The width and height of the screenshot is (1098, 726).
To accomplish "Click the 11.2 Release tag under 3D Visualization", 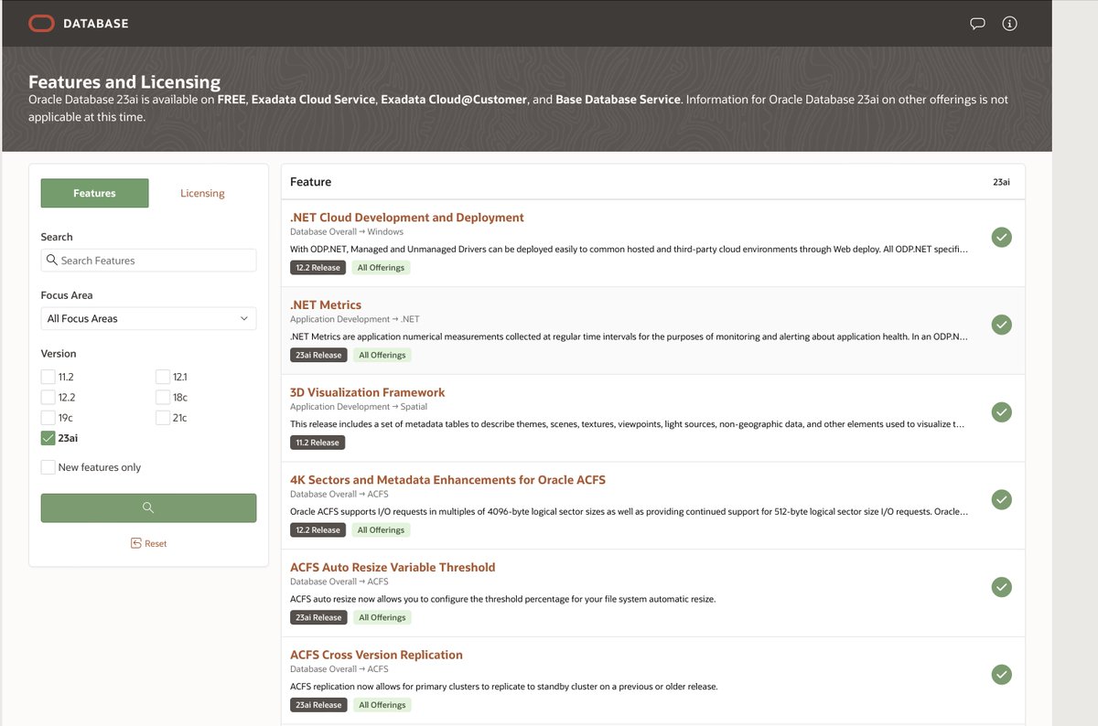I will point(318,443).
